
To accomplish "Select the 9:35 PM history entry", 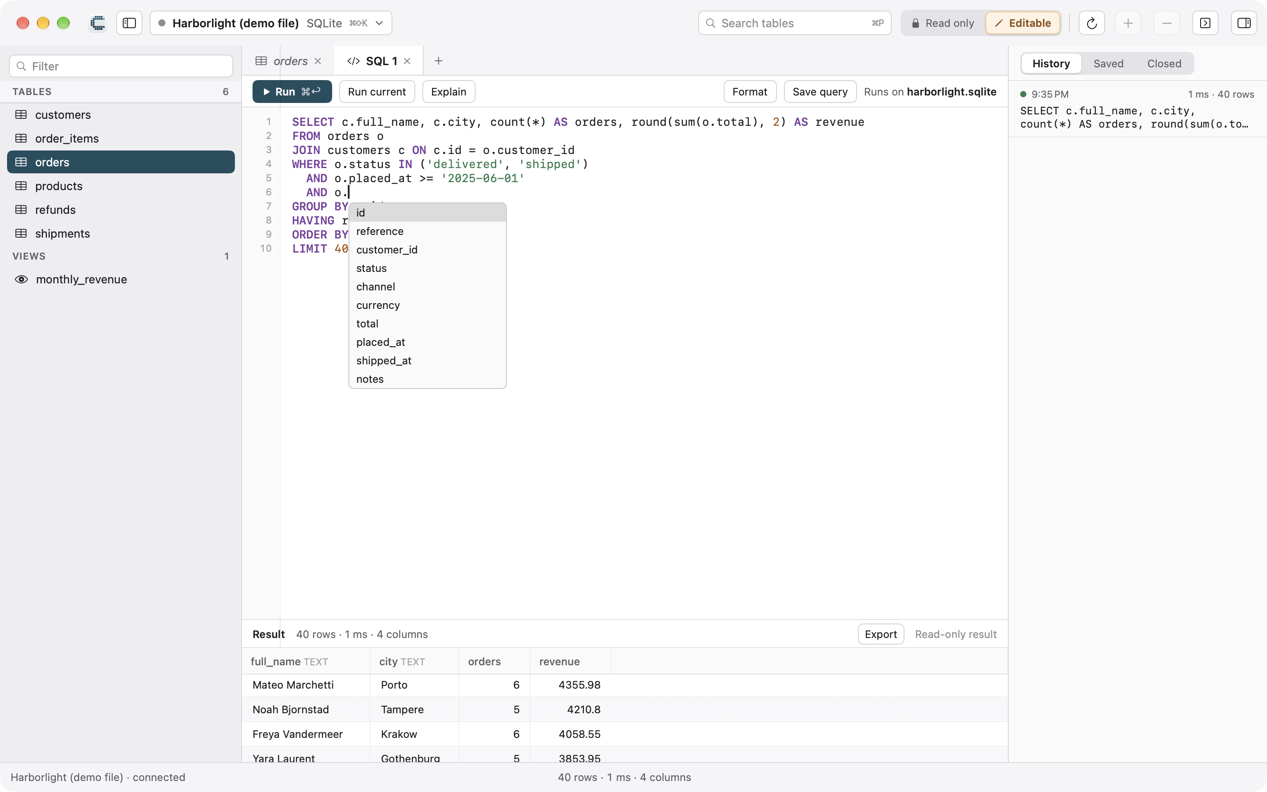I will point(1137,109).
